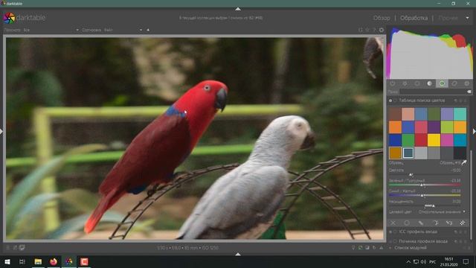Choose uniform blending circle icon
Screen dimensions: 476x268
coord(407,223)
